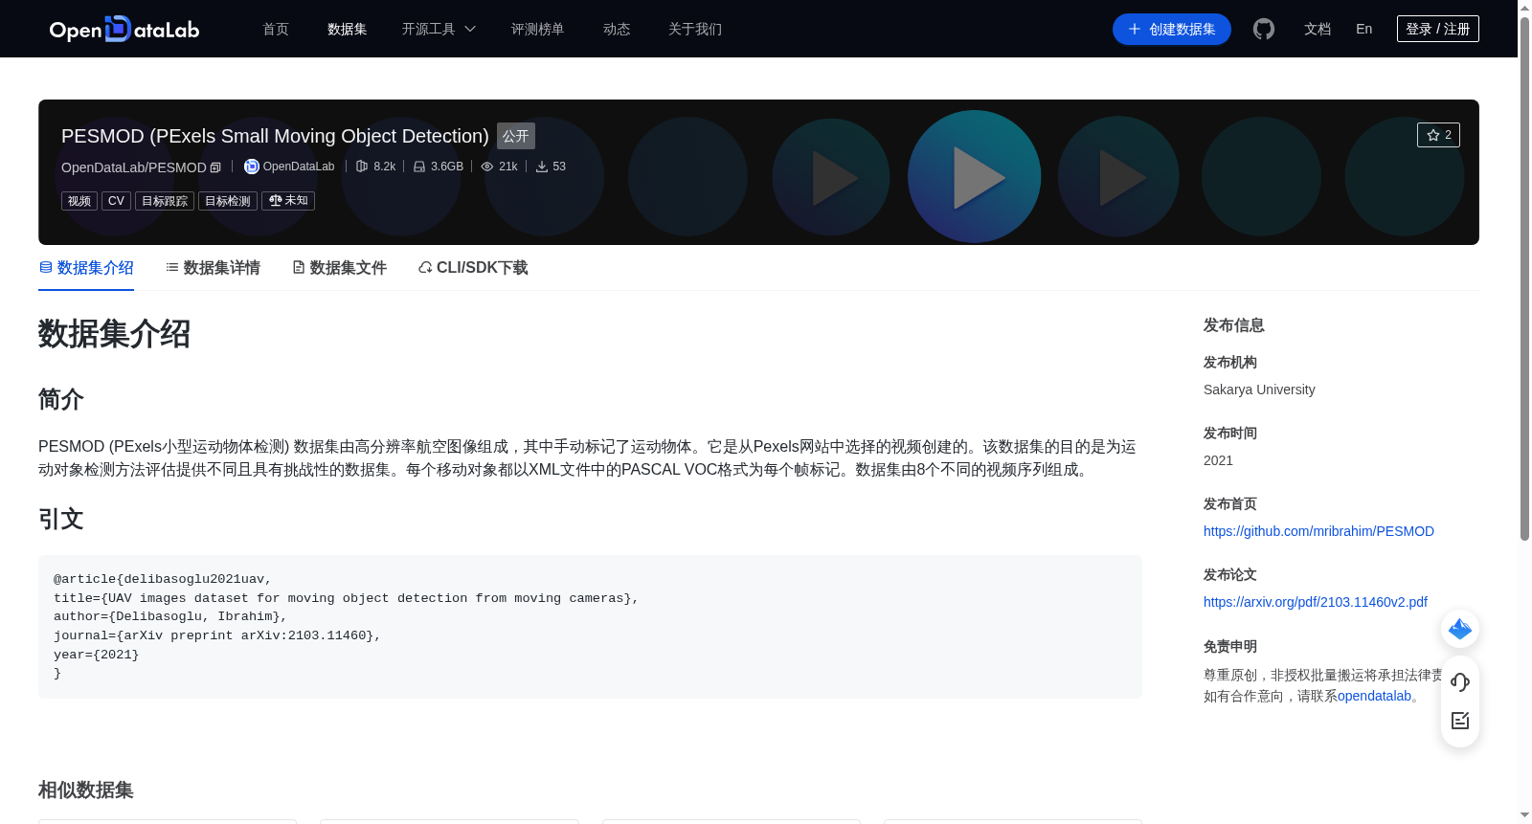Switch to the 数据集详情 tab
The height and width of the screenshot is (824, 1532).
pos(213,268)
